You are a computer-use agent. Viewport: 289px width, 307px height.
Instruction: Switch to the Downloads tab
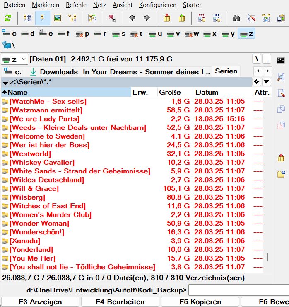54,72
